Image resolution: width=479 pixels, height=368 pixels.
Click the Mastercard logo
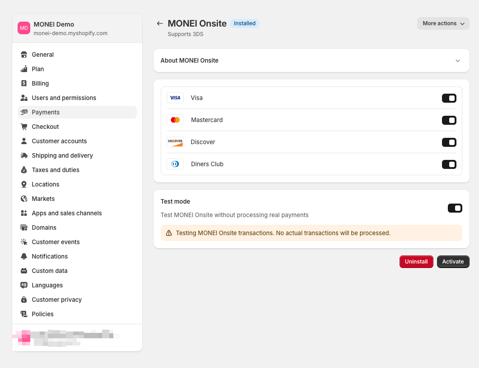175,120
